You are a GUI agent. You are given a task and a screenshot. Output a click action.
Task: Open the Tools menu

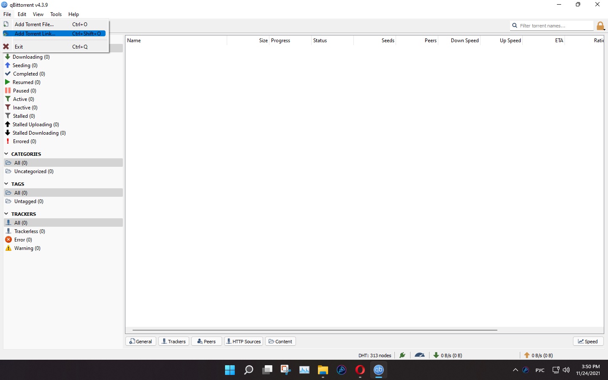click(x=56, y=14)
